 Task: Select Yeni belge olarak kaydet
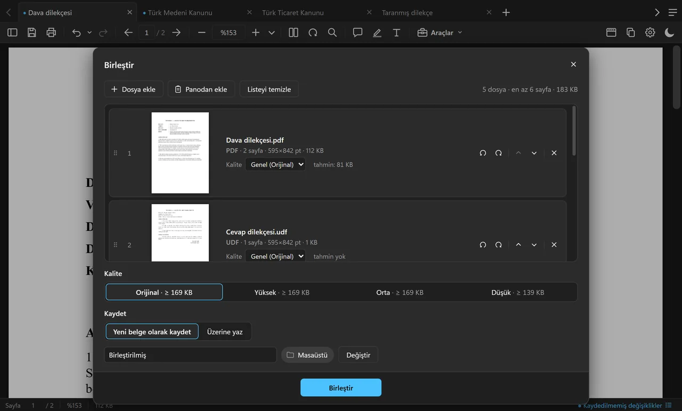click(x=152, y=332)
